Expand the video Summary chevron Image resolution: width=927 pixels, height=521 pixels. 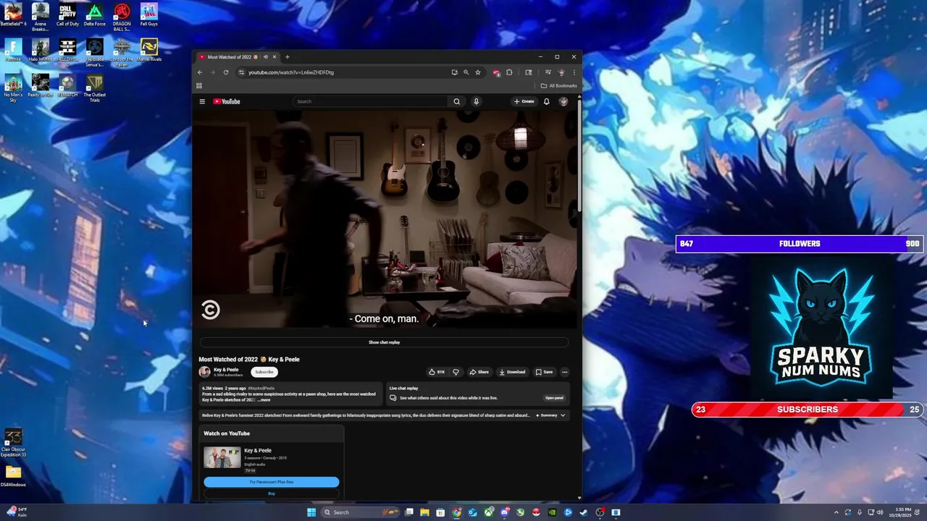563,415
